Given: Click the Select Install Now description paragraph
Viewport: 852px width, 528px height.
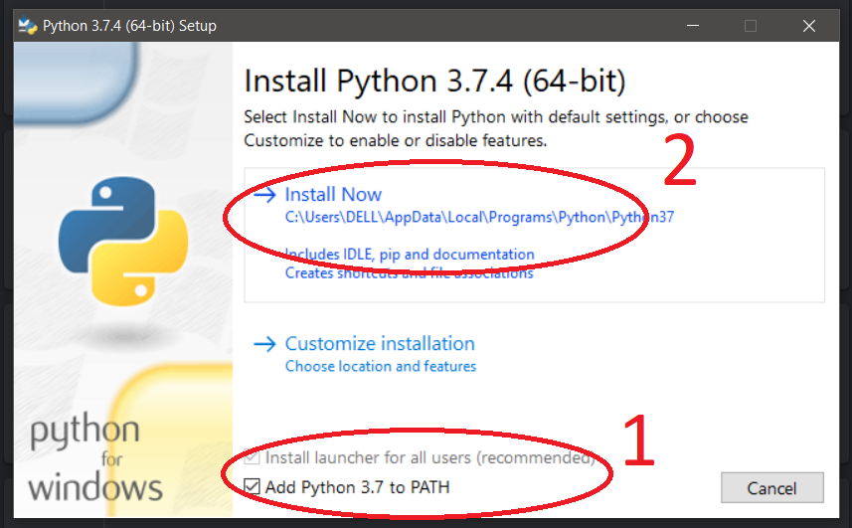Looking at the screenshot, I should coord(496,128).
